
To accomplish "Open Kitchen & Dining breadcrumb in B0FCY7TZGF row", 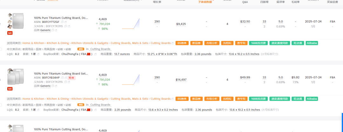I will coord(58,43).
